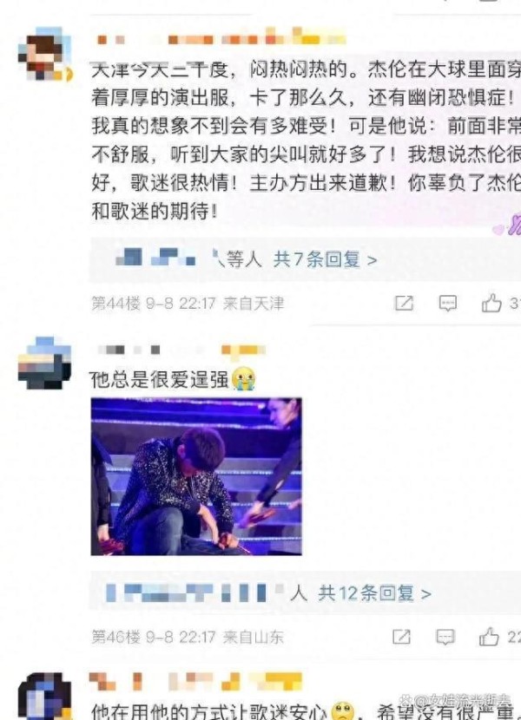Open third commenter's avatar at bottom
Image resolution: width=521 pixels, height=720 pixels.
(44, 697)
